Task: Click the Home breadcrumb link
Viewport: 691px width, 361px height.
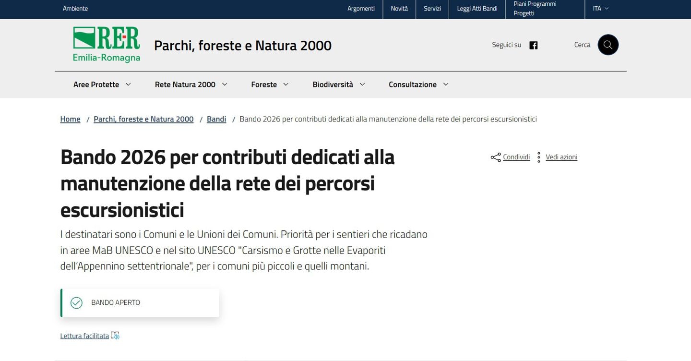Action: tap(70, 119)
